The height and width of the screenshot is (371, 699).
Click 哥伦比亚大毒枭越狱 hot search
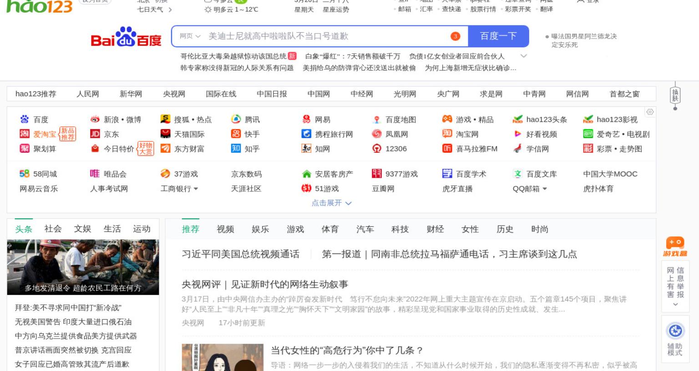[x=233, y=56]
